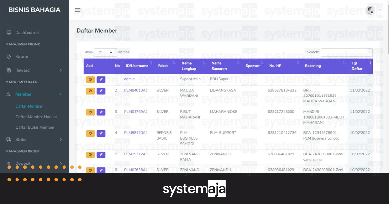Open member link PLM29212A1
Screen dimensions: 389x204
[136, 154]
